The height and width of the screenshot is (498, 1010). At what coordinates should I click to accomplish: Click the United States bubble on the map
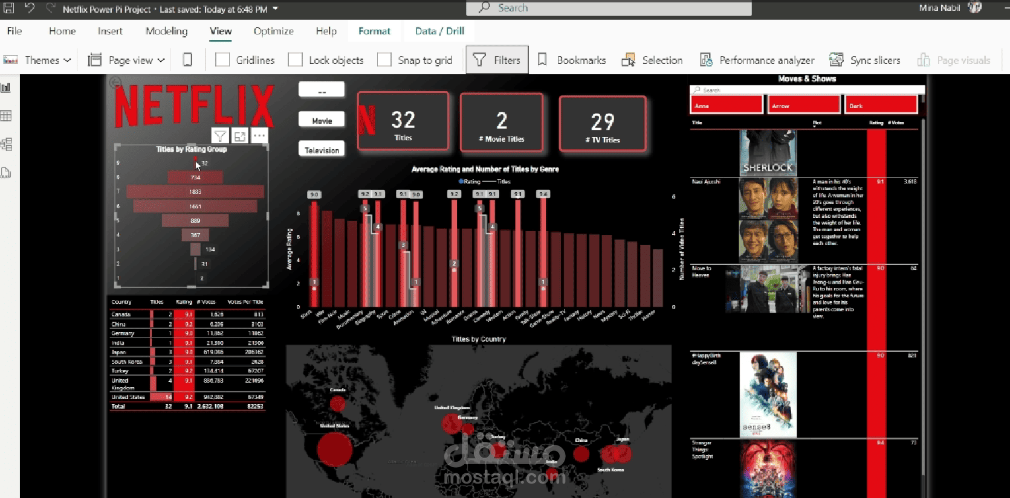334,449
